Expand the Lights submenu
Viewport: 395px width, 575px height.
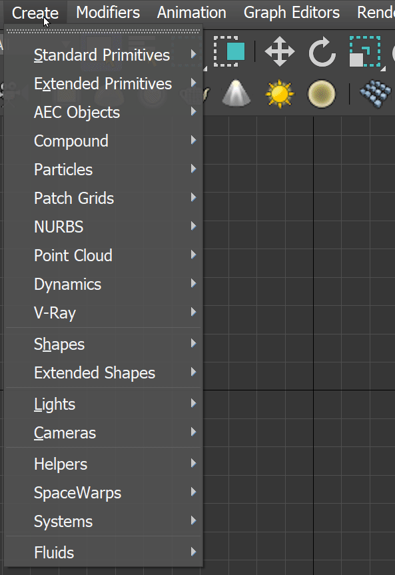tap(54, 404)
